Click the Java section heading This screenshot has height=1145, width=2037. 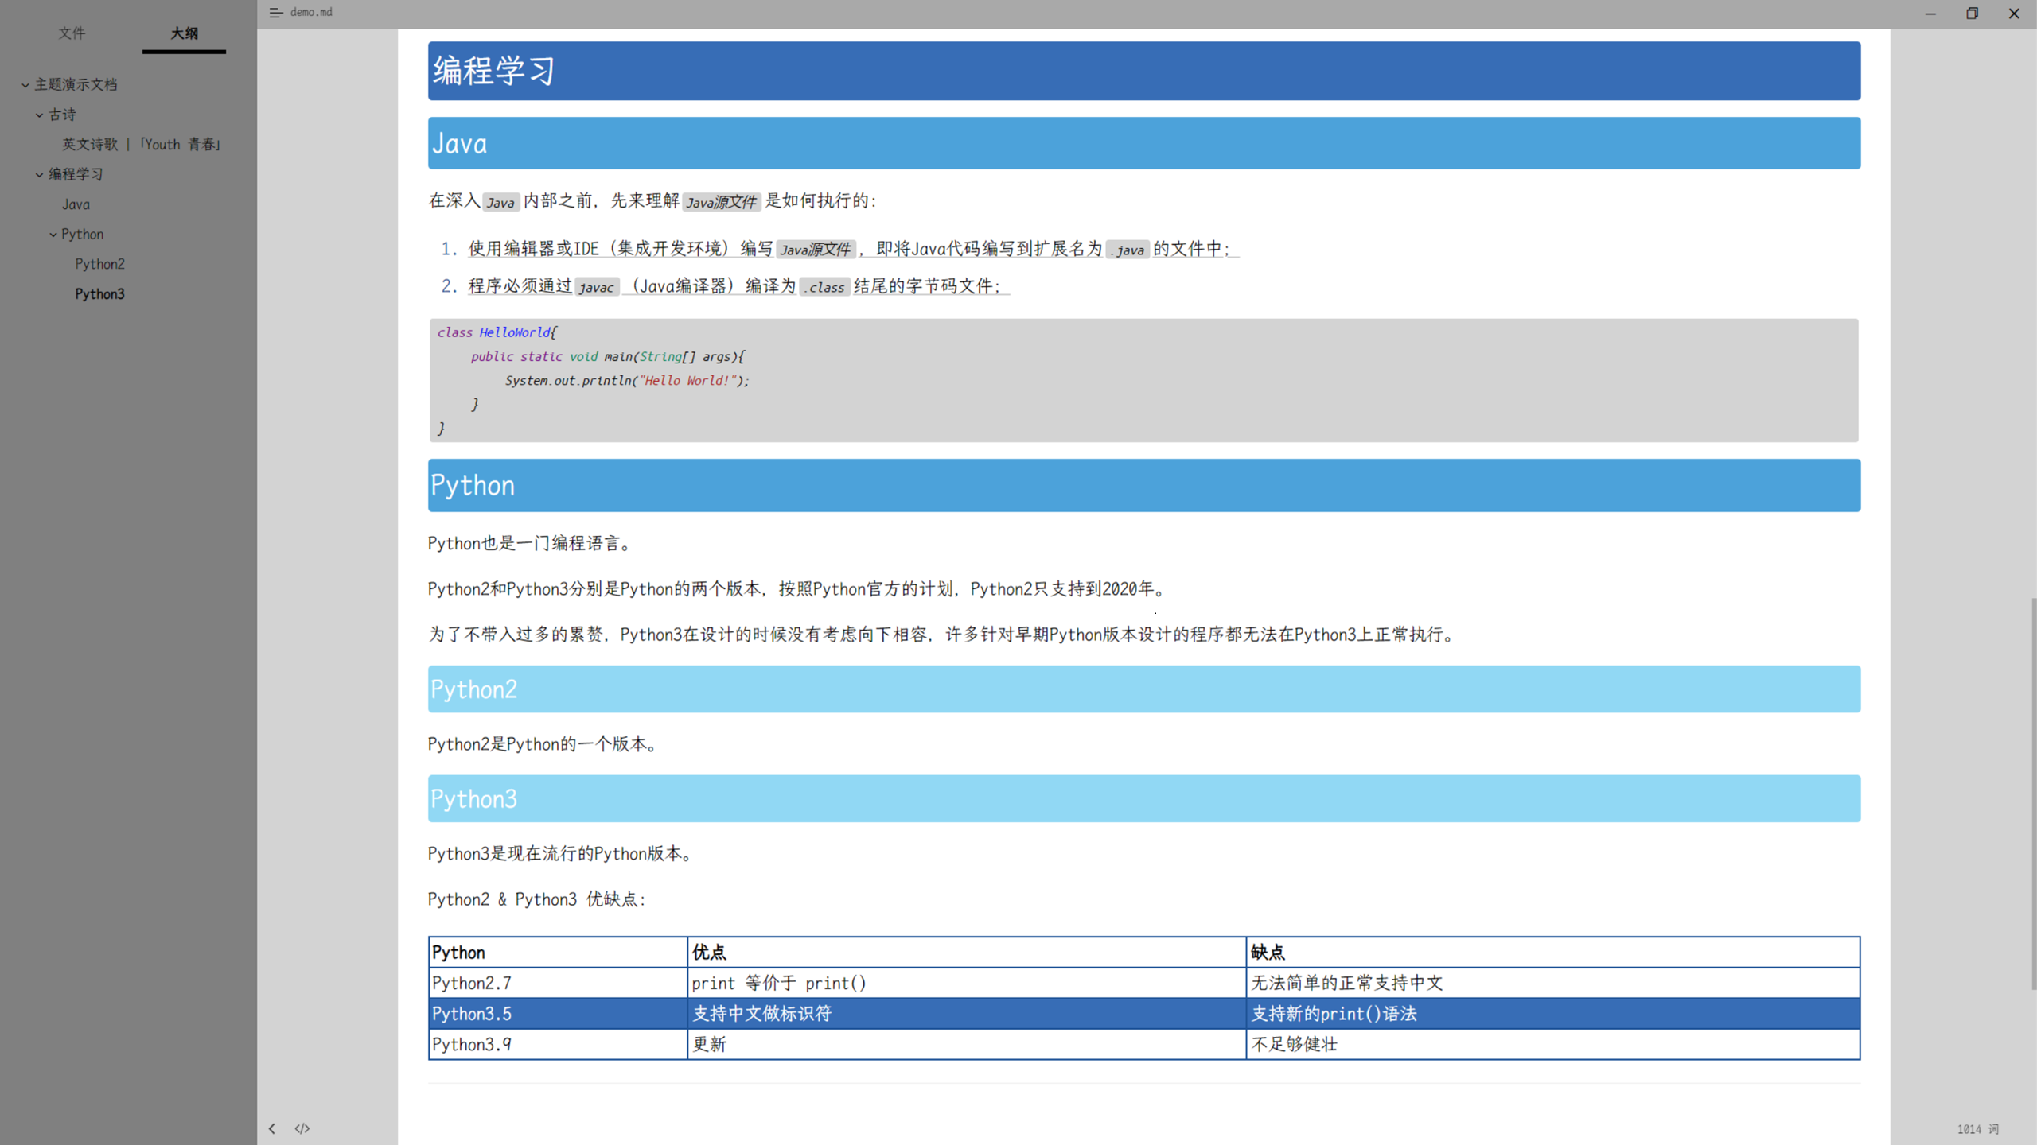click(x=1144, y=143)
